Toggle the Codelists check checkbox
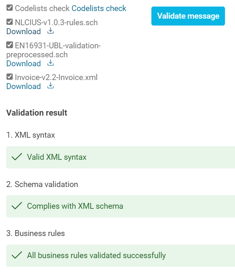The width and height of the screenshot is (235, 275). 10,8
